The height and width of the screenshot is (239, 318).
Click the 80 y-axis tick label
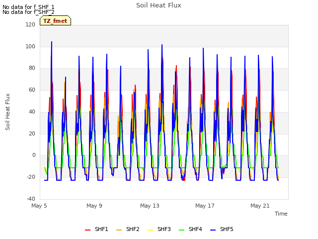32,68
